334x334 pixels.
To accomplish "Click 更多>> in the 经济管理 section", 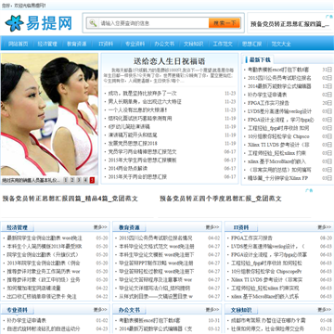I will click(100, 227).
